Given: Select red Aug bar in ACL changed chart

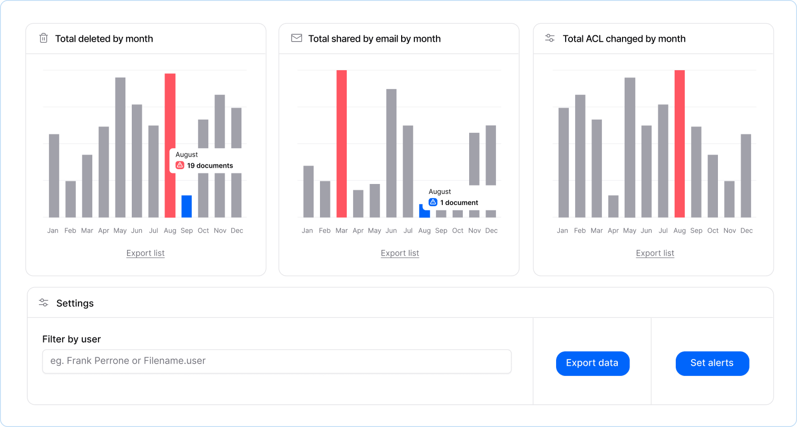Looking at the screenshot, I should 679,143.
